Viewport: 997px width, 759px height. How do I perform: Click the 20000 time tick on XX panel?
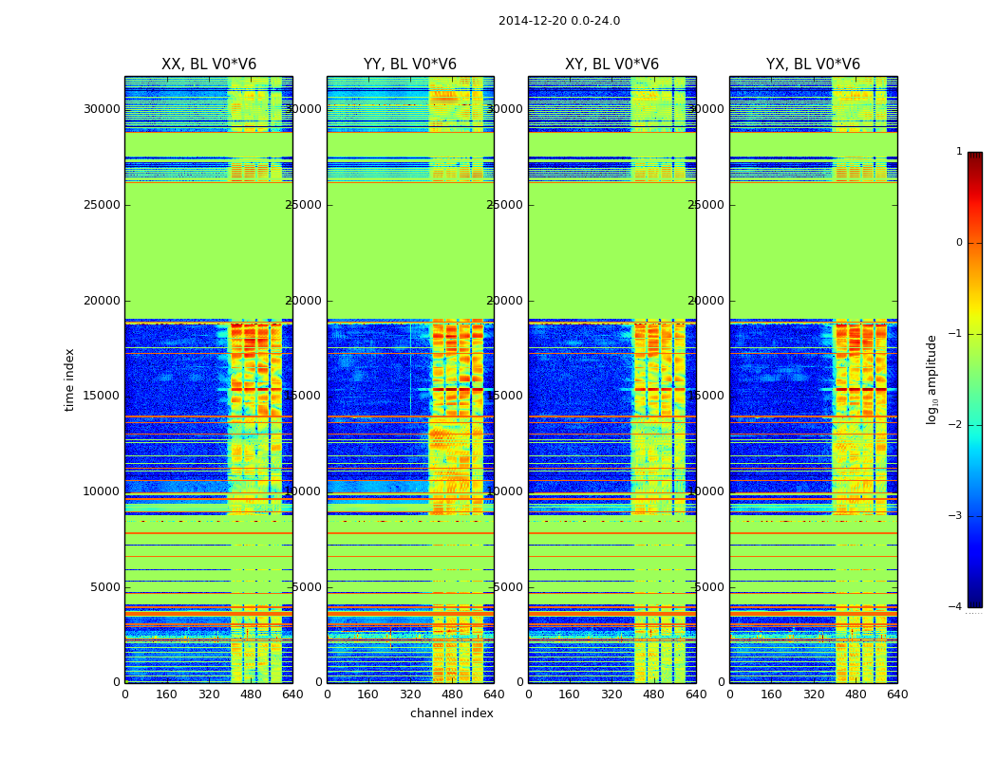[102, 301]
